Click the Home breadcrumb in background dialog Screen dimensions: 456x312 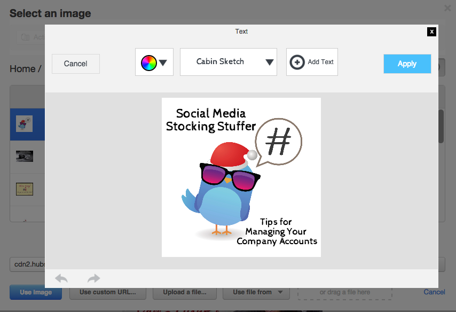[x=22, y=69]
